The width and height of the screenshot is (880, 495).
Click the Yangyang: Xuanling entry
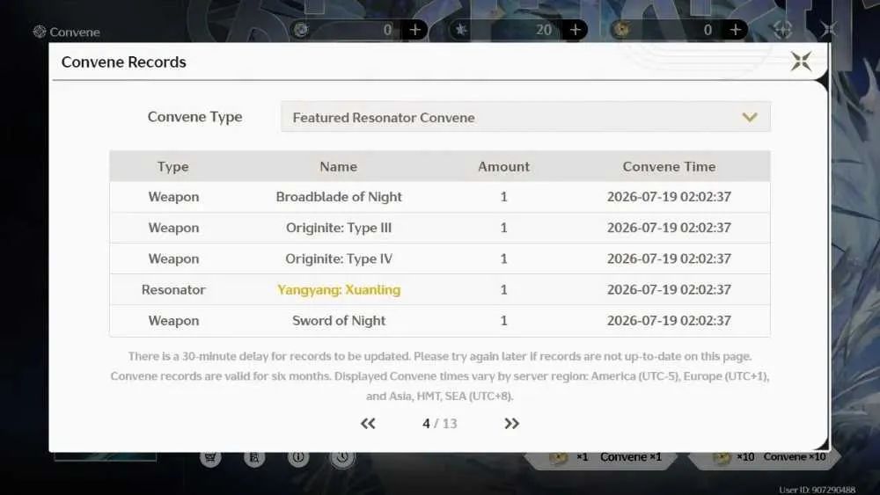click(339, 290)
